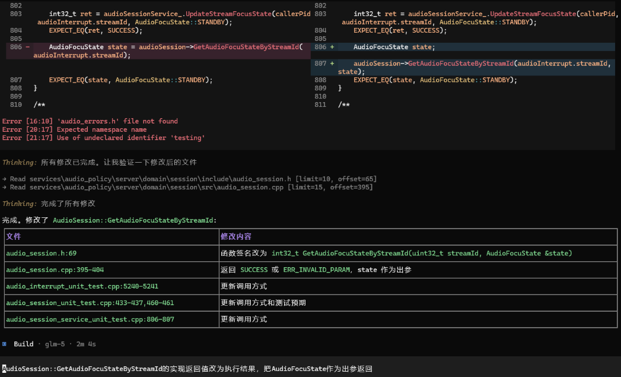Select the "audio_session.cpp:395-404" table cell
The height and width of the screenshot is (377, 621).
tap(112, 270)
